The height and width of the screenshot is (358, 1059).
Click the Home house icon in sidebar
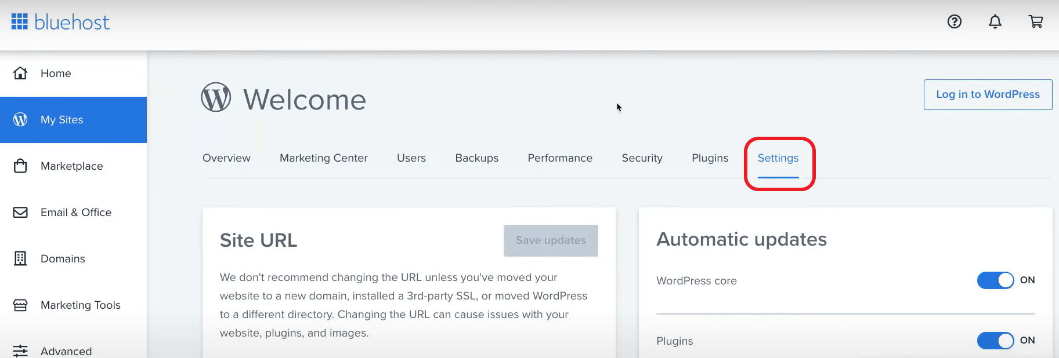tap(20, 73)
